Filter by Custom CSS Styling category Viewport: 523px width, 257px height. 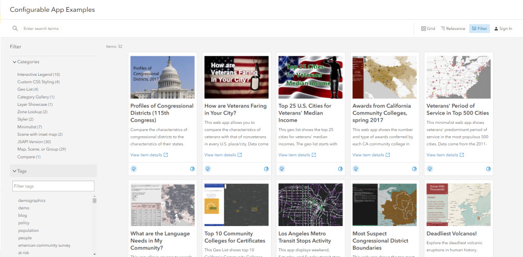tap(39, 82)
